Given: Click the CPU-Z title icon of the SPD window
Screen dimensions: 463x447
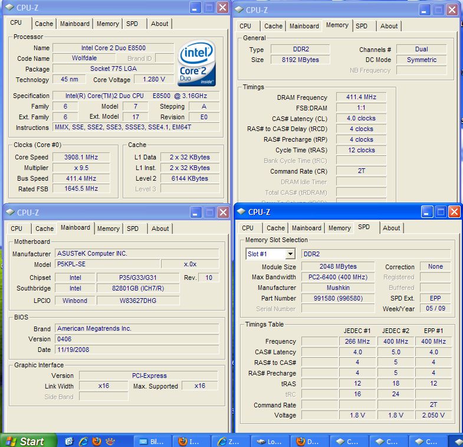Looking at the screenshot, I should click(x=241, y=211).
